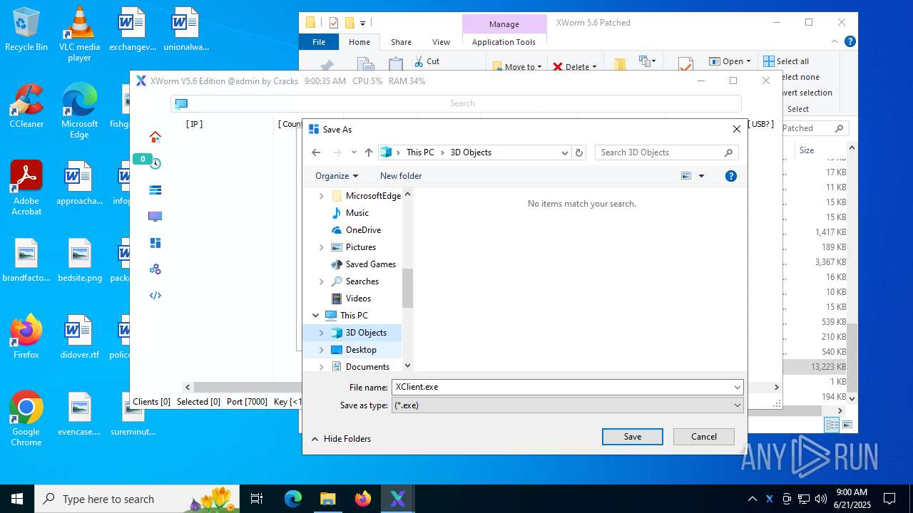Open the Delete dropdown in Explorer ribbon
Viewport: 913px width, 513px height.
(594, 67)
